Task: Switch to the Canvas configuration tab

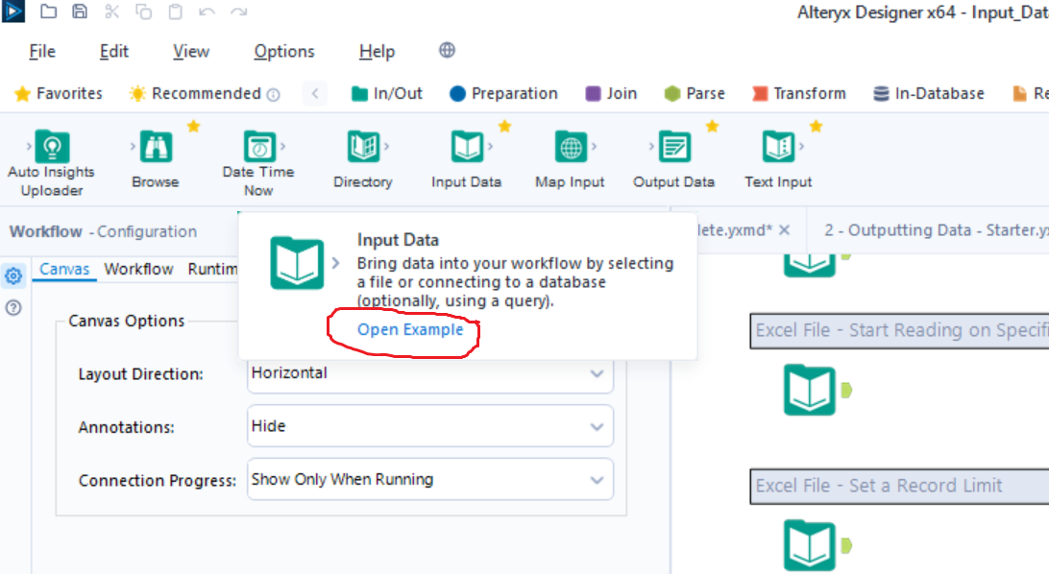Action: tap(64, 269)
